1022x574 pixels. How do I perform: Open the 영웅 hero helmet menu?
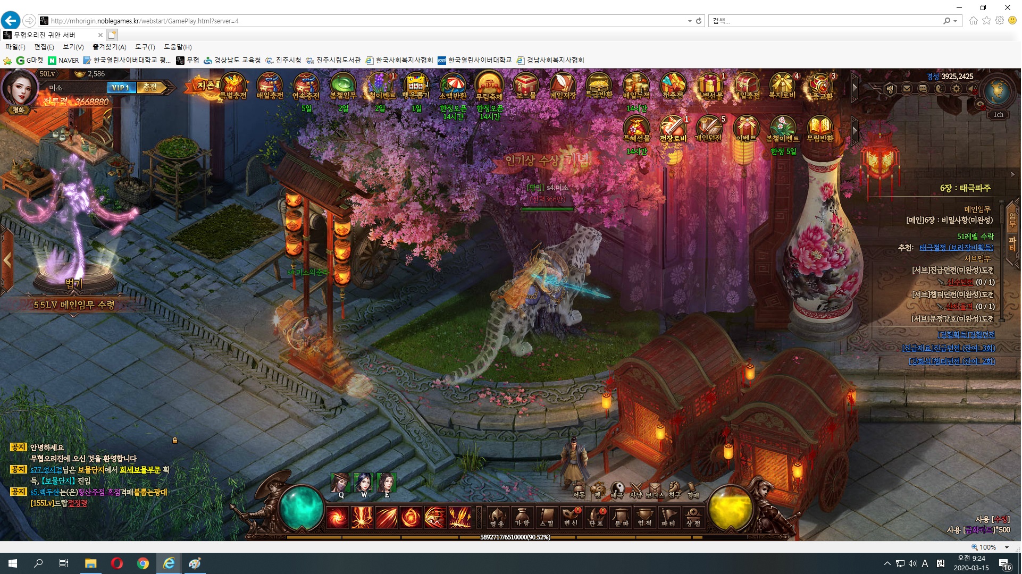497,517
